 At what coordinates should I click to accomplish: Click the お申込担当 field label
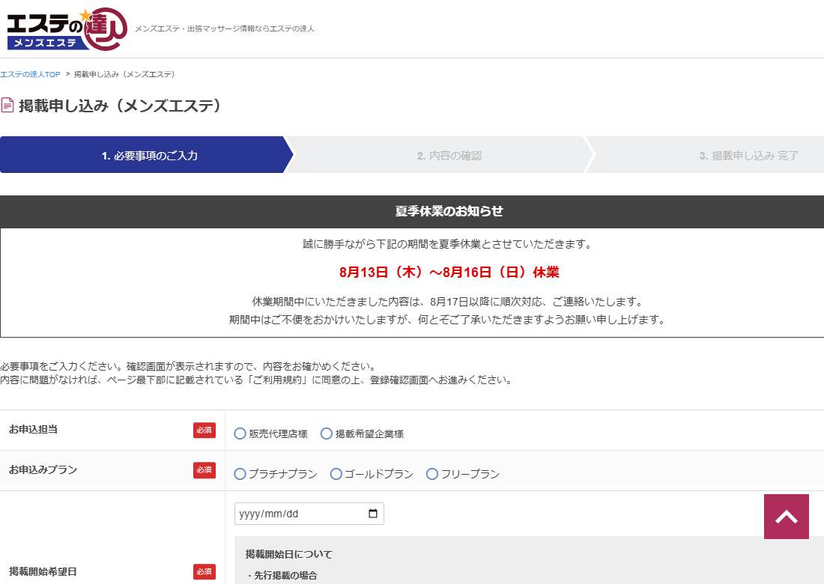(33, 430)
